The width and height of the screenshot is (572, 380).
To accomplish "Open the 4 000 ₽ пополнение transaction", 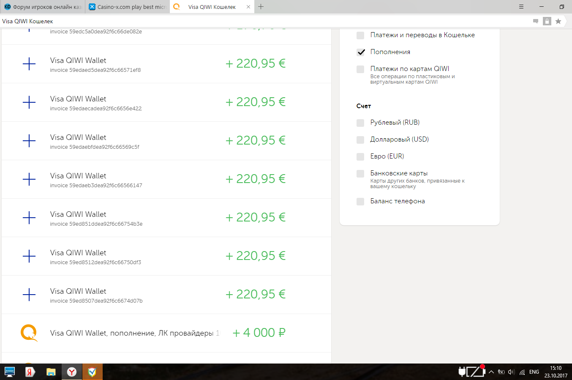I will click(134, 333).
